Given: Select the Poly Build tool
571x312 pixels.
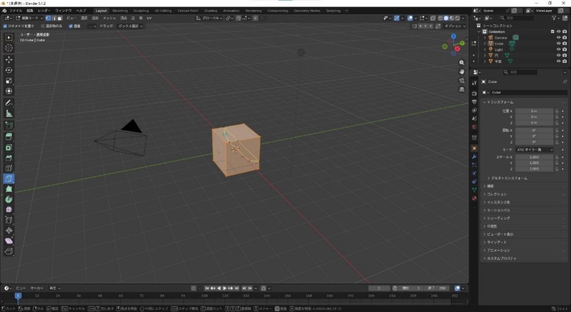Looking at the screenshot, I should tap(9, 189).
